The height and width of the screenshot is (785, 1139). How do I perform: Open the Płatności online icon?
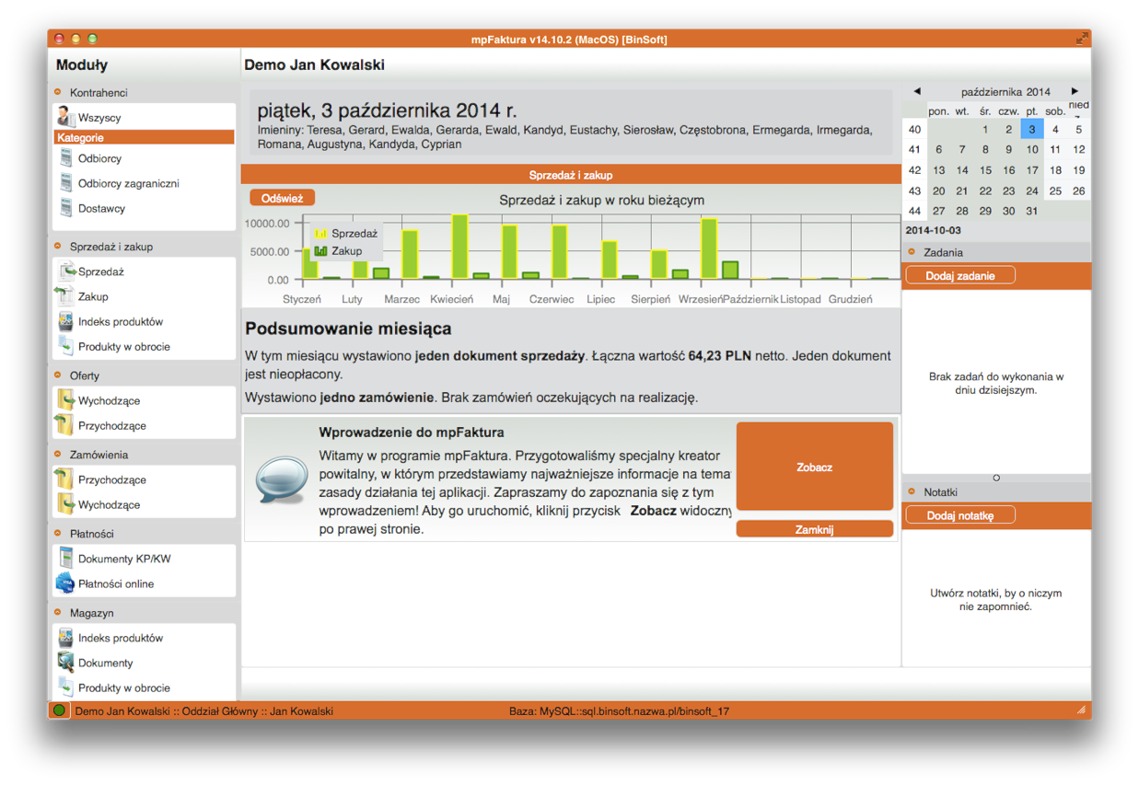pos(65,583)
